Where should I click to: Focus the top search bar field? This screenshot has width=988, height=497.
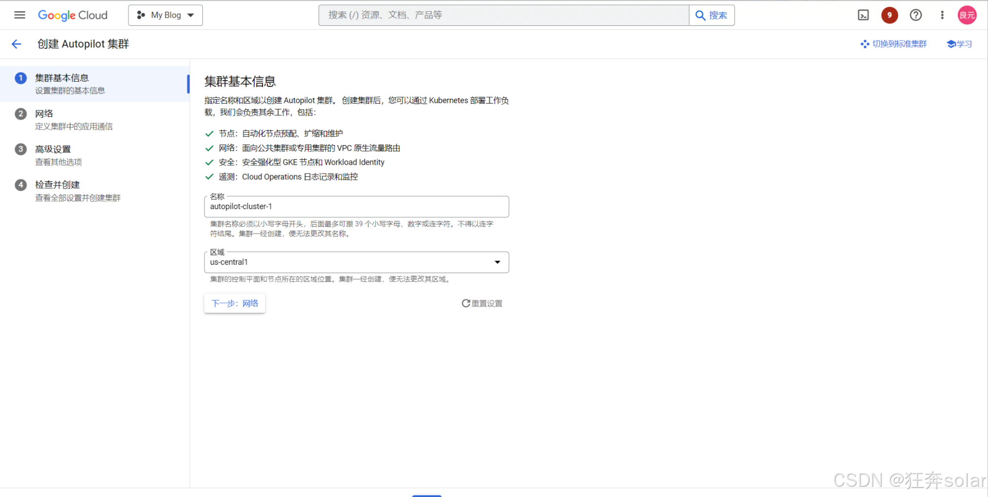[x=504, y=15]
